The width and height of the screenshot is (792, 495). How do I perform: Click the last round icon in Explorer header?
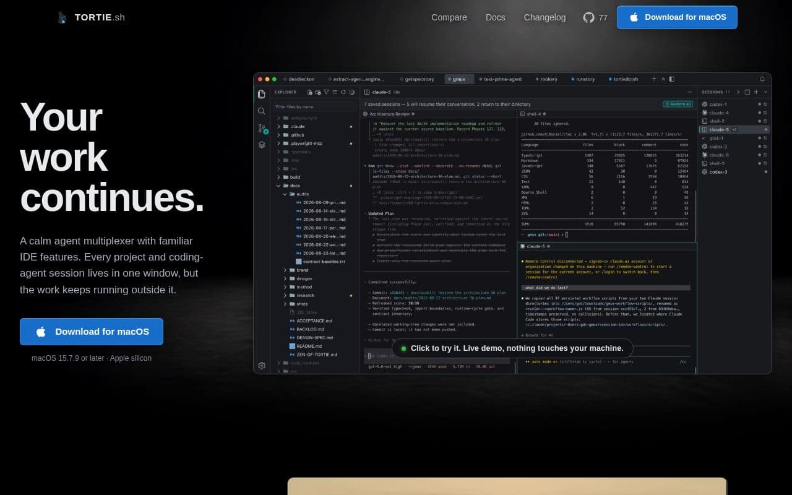pyautogui.click(x=351, y=92)
